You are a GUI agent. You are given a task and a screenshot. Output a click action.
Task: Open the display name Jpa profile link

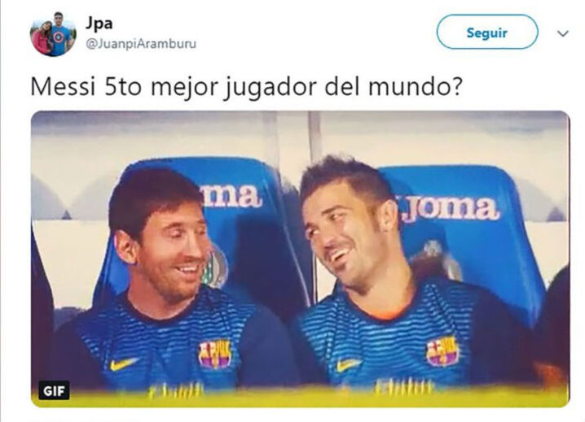click(99, 24)
